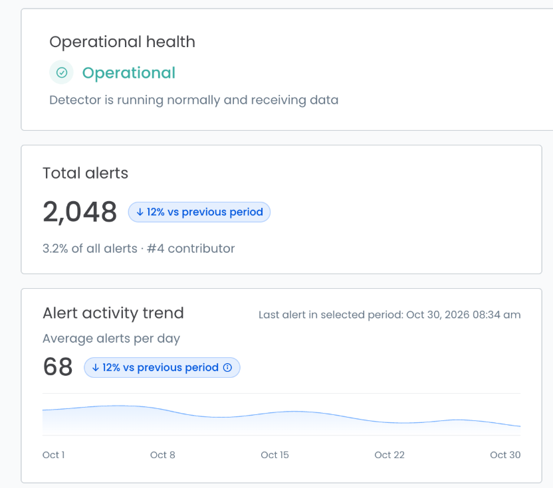Click the "Oct 30" axis label
The height and width of the screenshot is (488, 553).
tap(505, 455)
